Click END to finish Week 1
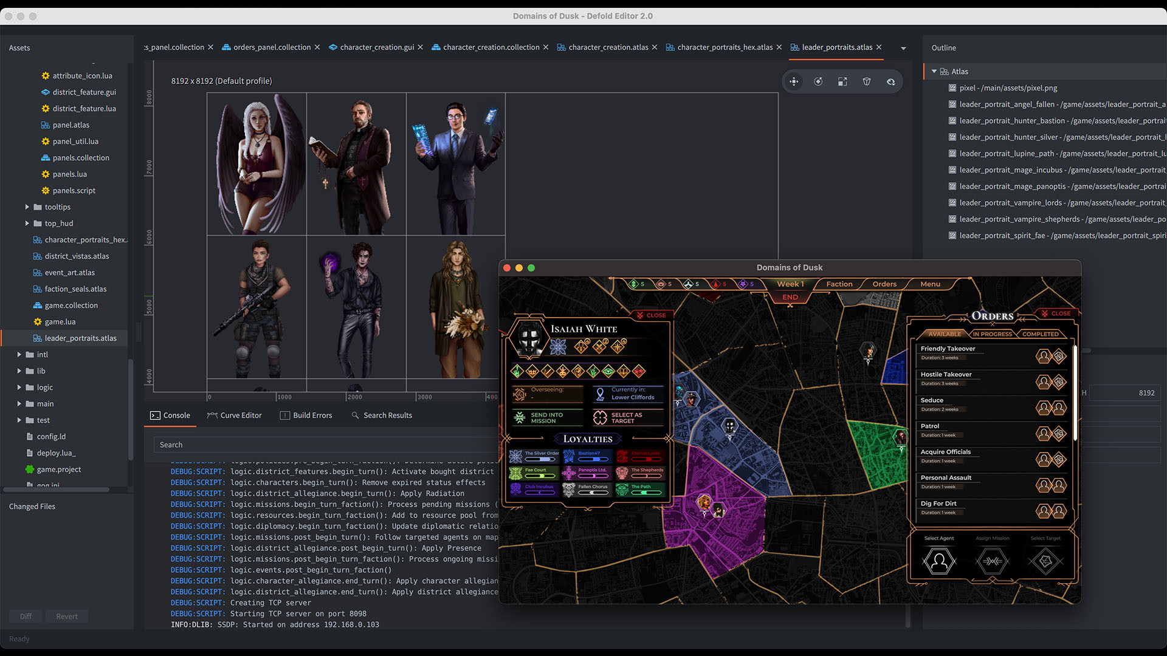This screenshot has height=656, width=1167. click(790, 297)
